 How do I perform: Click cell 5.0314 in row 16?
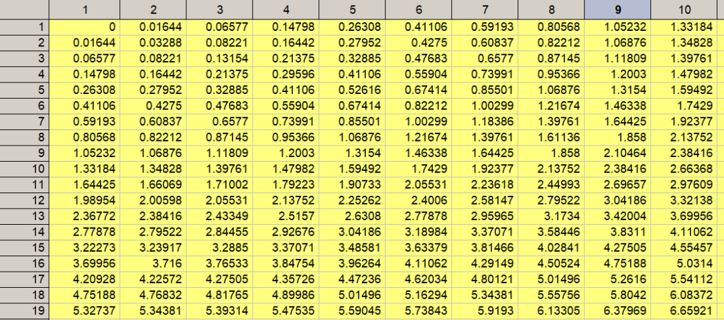684,264
